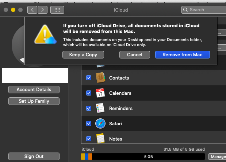Click the iCloud storage usage bar

click(143, 157)
